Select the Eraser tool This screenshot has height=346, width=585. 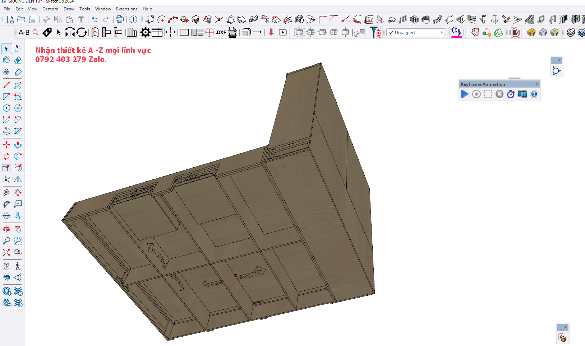[x=18, y=60]
